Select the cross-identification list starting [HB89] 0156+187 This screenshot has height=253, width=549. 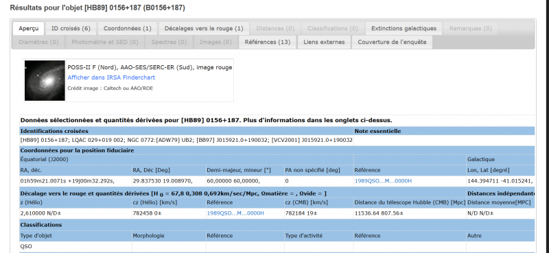(x=186, y=141)
